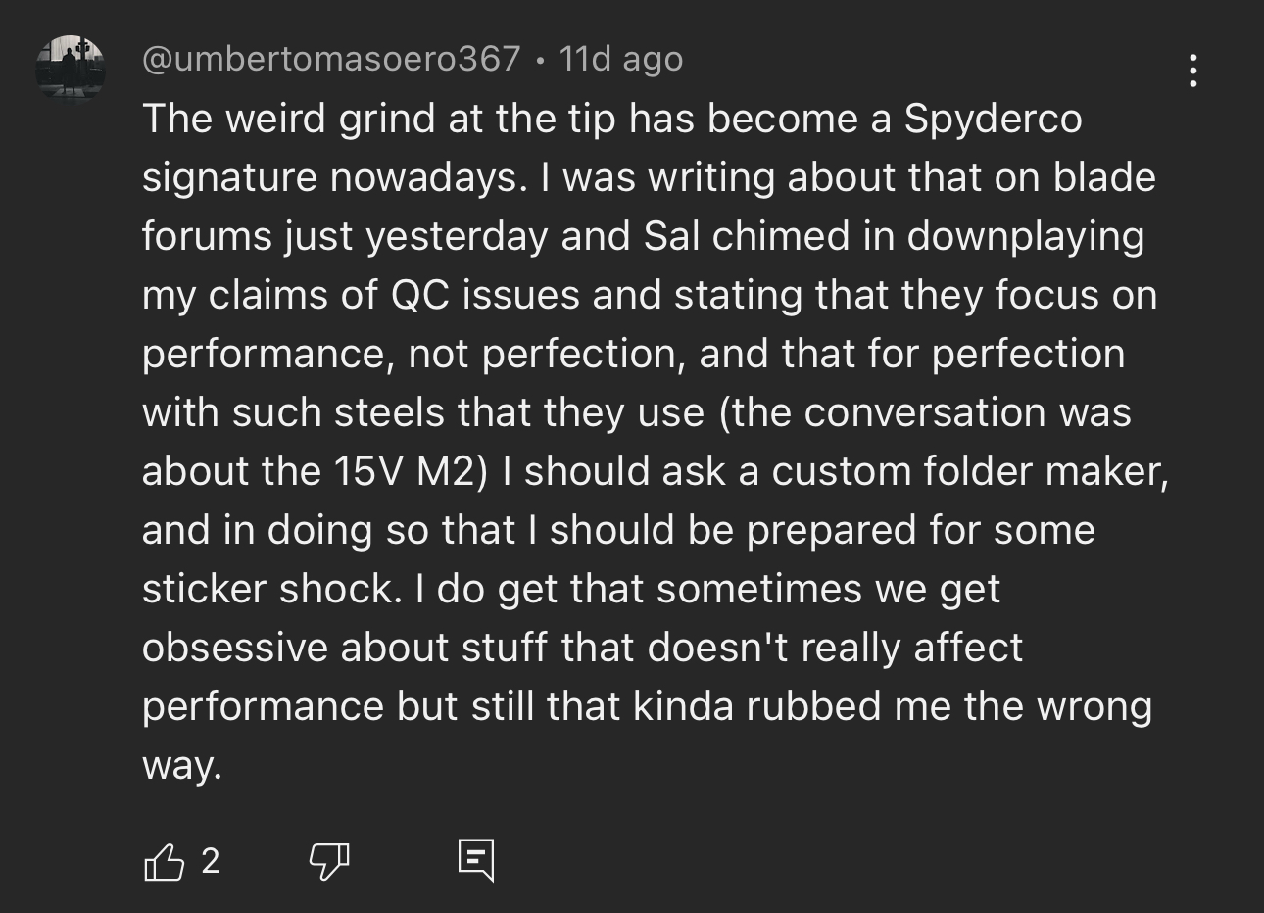This screenshot has height=913, width=1264.
Task: Dislike the comment with the thumbs down icon
Action: coord(329,862)
